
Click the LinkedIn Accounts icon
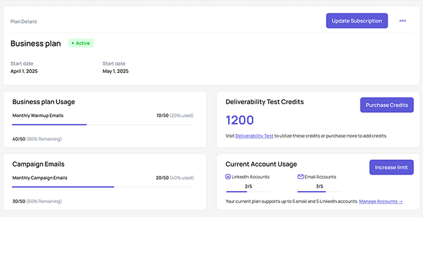(x=228, y=177)
